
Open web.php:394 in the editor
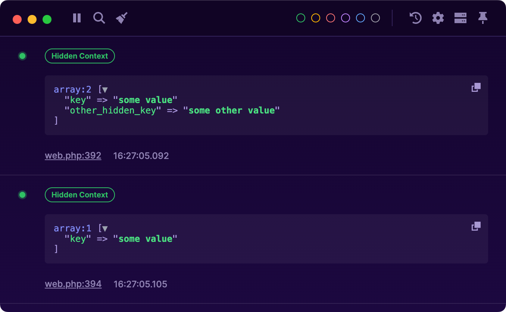[x=73, y=284]
